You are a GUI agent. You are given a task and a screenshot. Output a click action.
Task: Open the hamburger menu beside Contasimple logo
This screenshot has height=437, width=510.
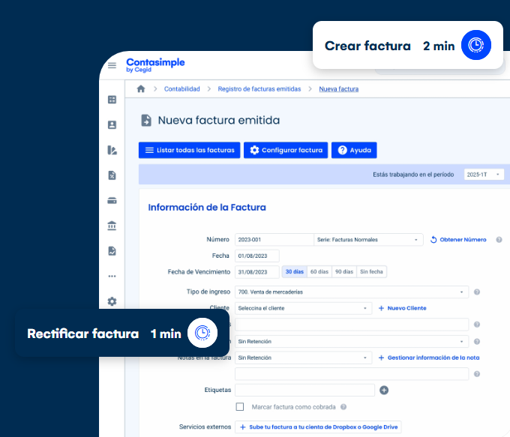pos(112,65)
